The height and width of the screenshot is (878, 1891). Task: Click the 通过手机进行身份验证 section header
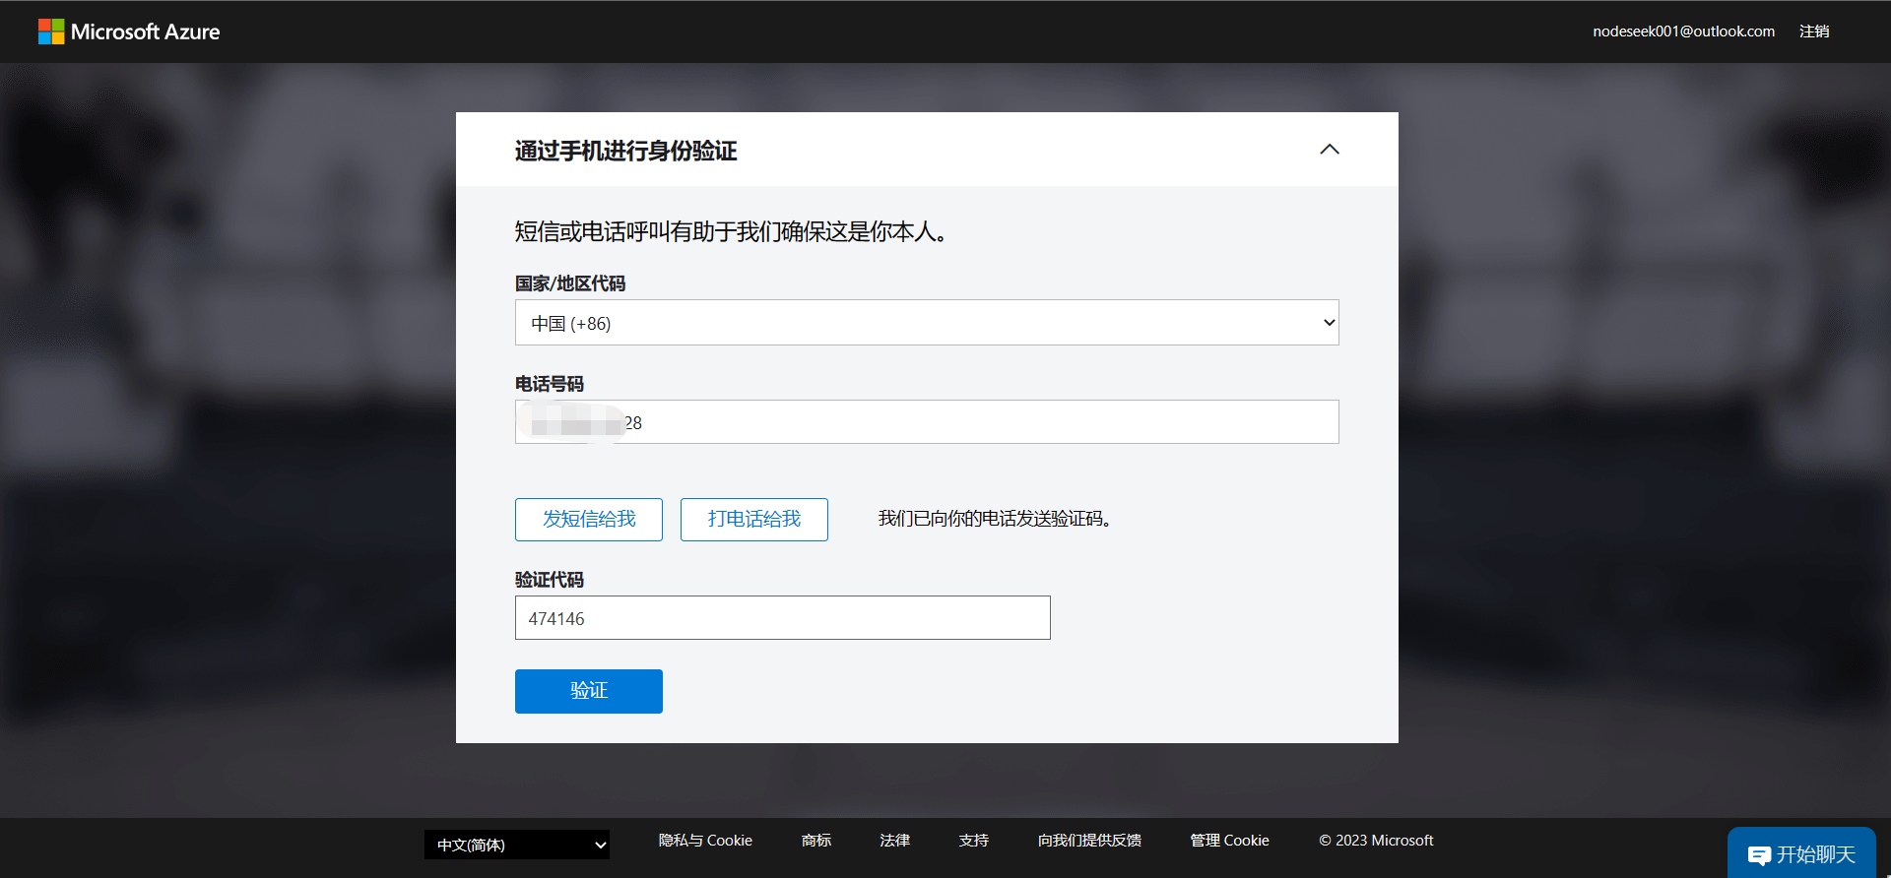tap(625, 151)
